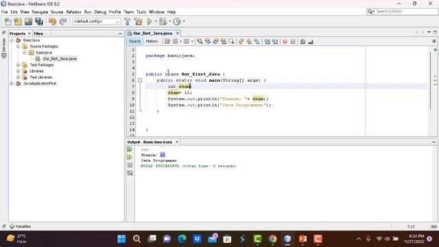
Task: Click the Find Selection magnifier icon
Action: [x=200, y=41]
